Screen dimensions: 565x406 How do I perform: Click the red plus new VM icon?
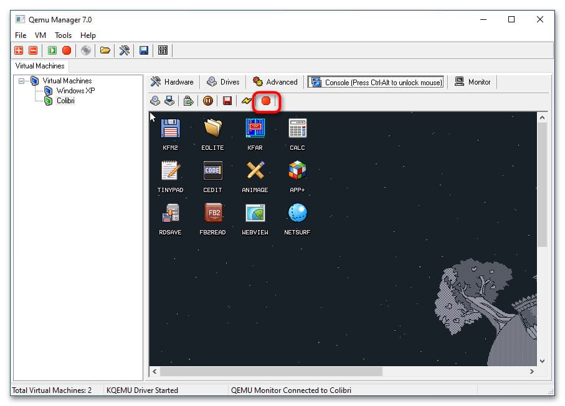pyautogui.click(x=19, y=50)
